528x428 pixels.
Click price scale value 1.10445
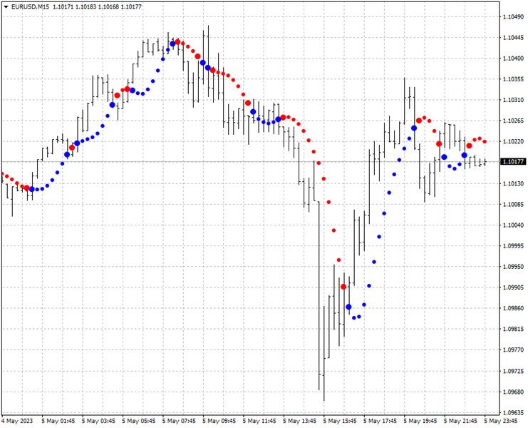click(x=513, y=38)
